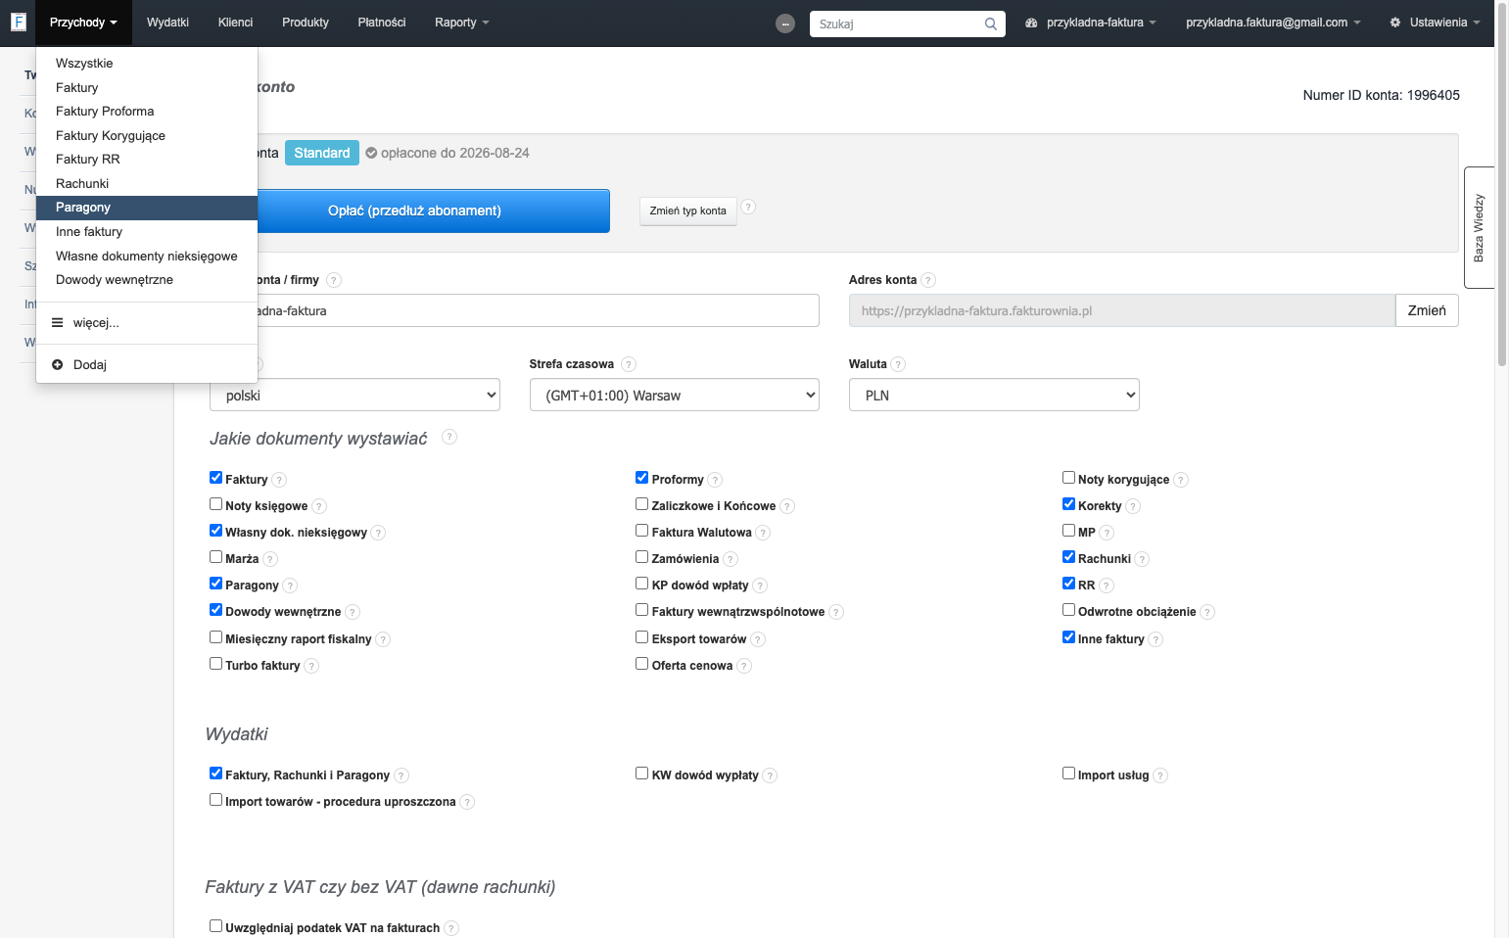Viewport: 1509px width, 938px height.
Task: Uncheck the Proformy checkbox
Action: pos(642,478)
